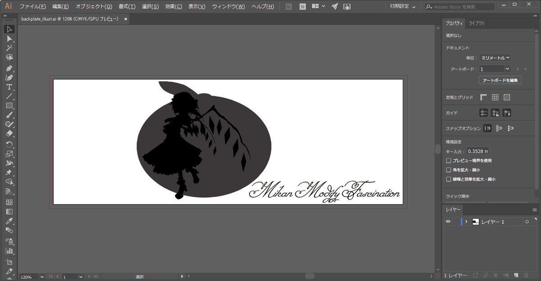The image size is (541, 281).
Task: Enable 線幅と効果を拡大・縮小 checkbox
Action: pos(449,179)
